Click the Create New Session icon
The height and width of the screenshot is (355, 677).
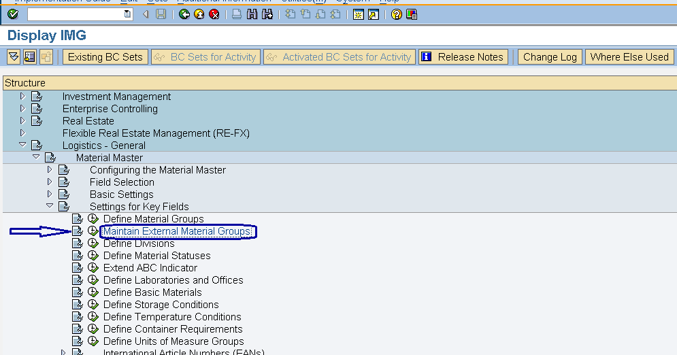[x=359, y=15]
